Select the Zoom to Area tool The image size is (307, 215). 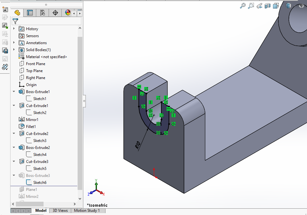pos(251,6)
